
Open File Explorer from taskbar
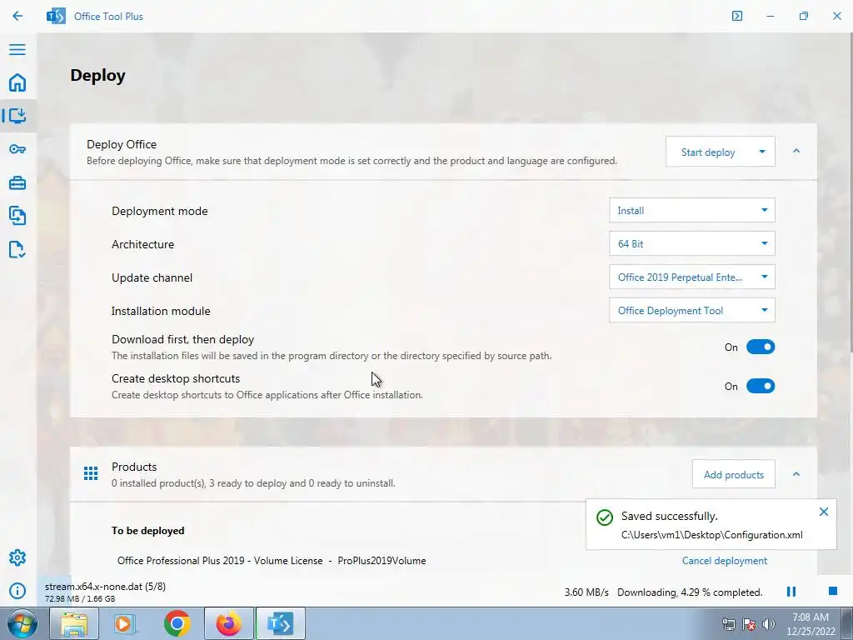(x=74, y=623)
